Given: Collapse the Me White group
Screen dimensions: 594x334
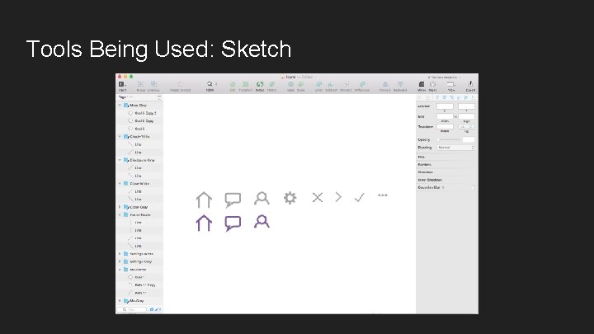Looking at the screenshot, I should point(120,270).
